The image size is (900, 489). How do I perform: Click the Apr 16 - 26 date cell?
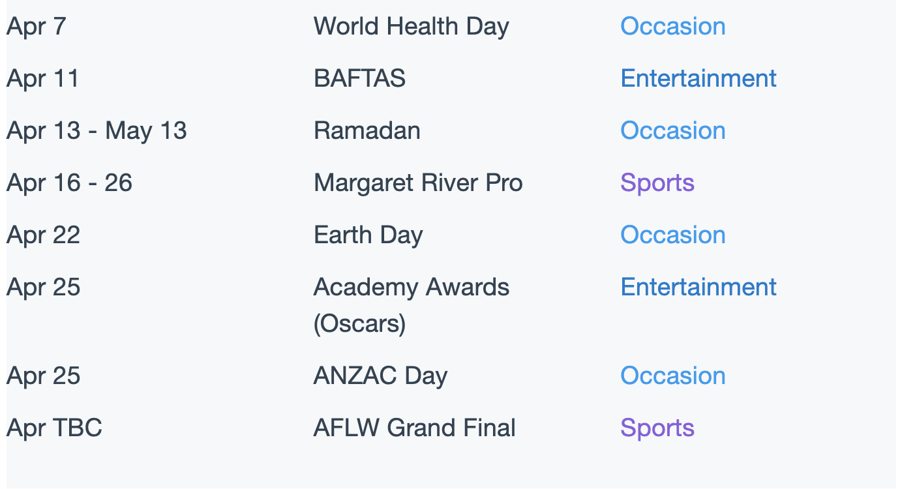click(x=69, y=183)
